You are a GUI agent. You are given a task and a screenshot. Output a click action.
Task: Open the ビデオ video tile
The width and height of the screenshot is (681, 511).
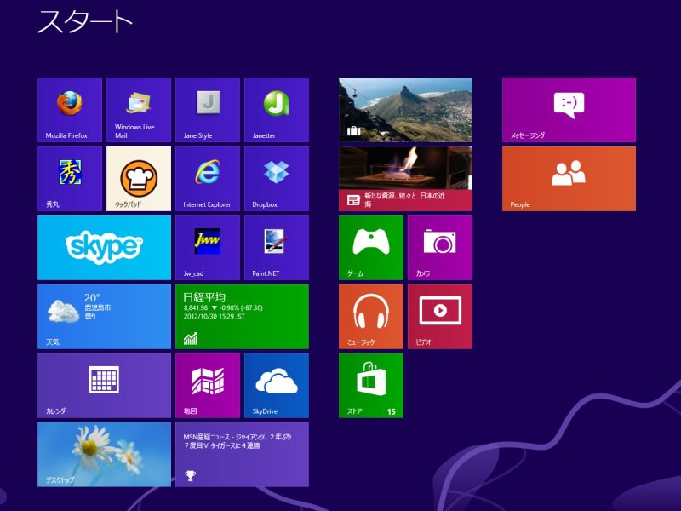tap(440, 316)
